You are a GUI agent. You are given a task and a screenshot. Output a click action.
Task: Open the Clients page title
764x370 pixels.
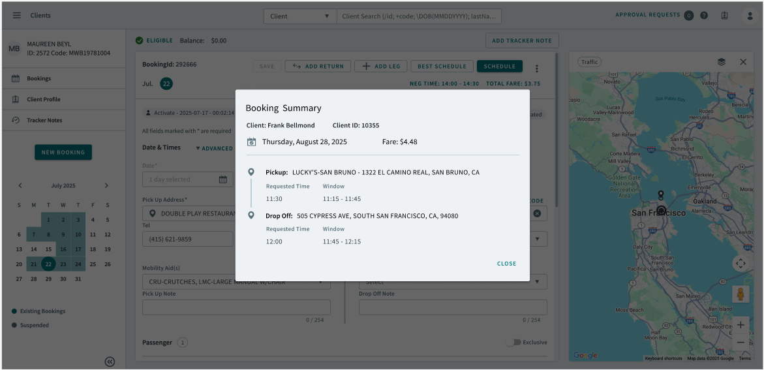point(40,16)
